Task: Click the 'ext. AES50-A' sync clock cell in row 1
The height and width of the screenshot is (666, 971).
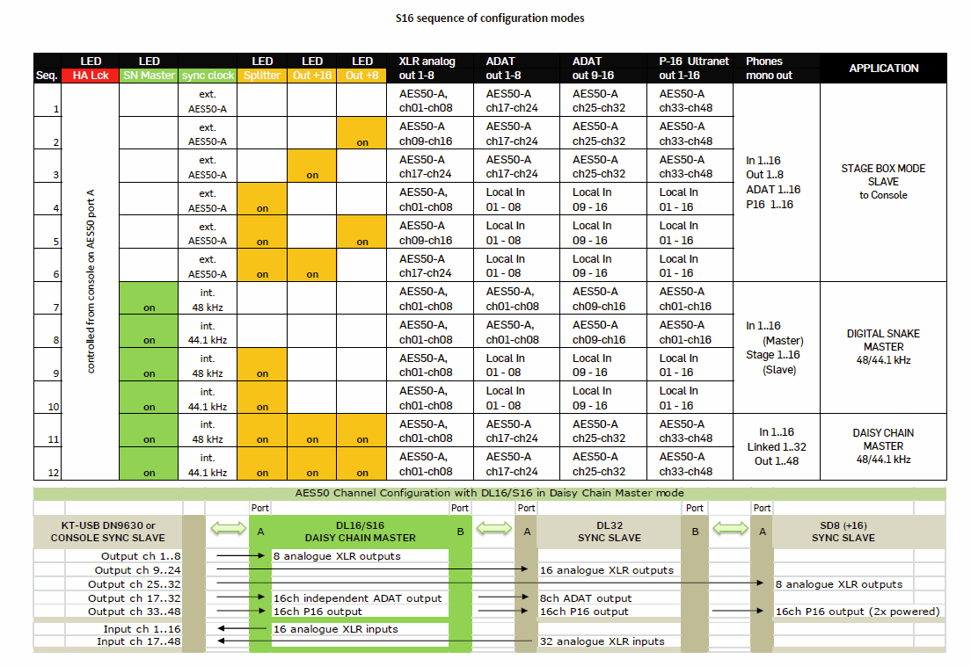Action: click(x=208, y=101)
